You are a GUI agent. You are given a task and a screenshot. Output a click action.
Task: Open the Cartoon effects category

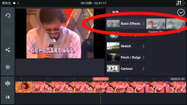point(126,69)
